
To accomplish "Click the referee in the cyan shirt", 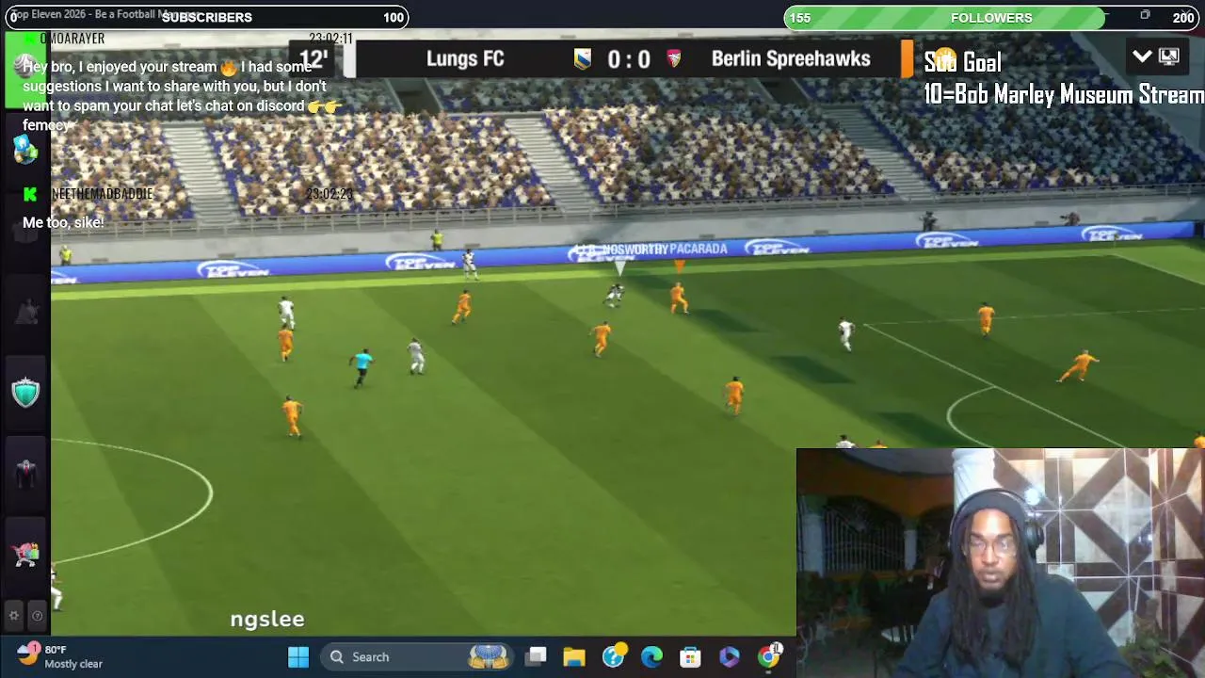I will tap(361, 366).
